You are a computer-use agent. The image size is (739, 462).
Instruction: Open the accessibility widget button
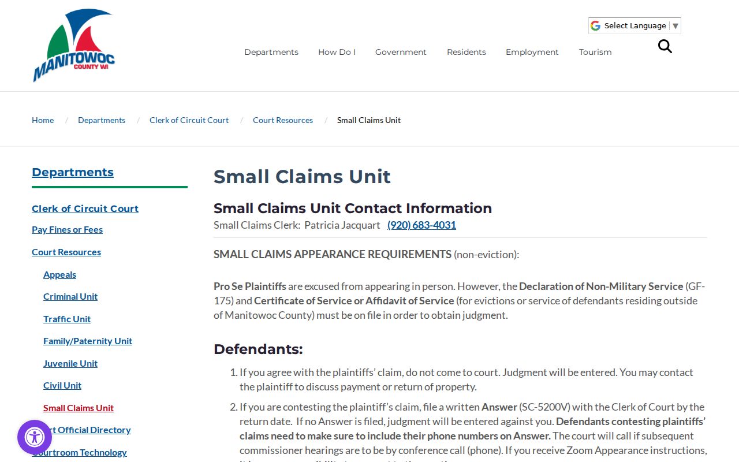click(35, 437)
